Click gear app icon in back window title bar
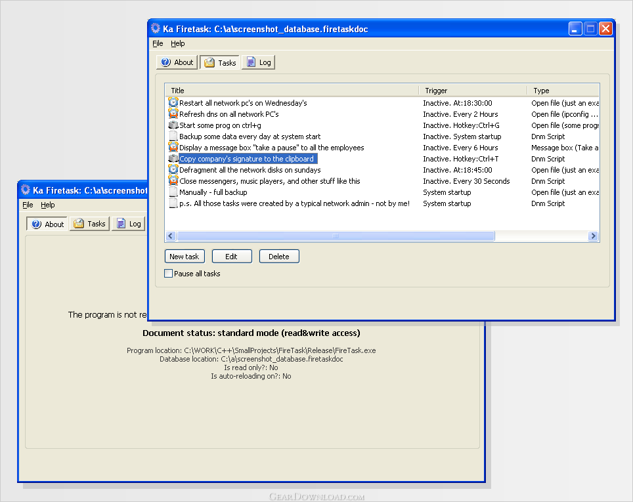The height and width of the screenshot is (502, 633). [x=26, y=190]
